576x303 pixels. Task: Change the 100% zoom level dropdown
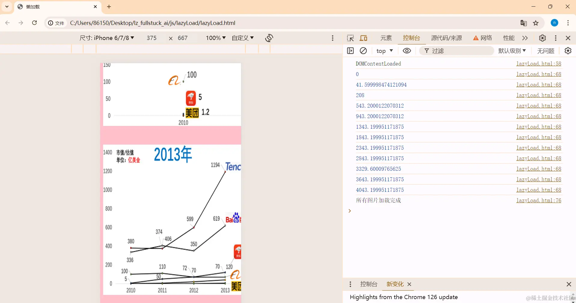[x=216, y=38]
